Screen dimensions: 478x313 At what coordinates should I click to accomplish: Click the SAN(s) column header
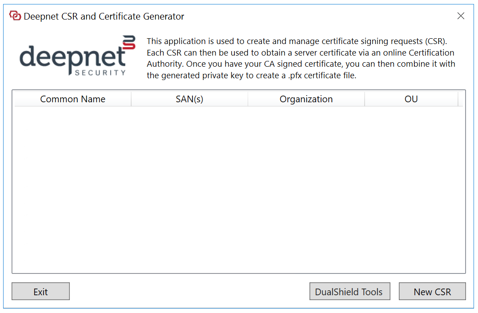click(189, 99)
